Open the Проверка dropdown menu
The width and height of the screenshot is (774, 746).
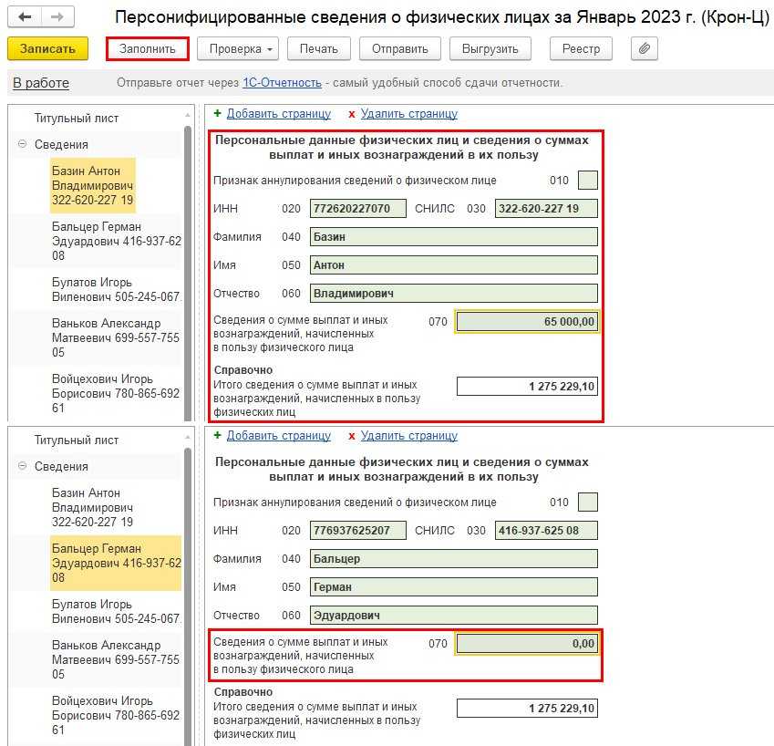239,48
